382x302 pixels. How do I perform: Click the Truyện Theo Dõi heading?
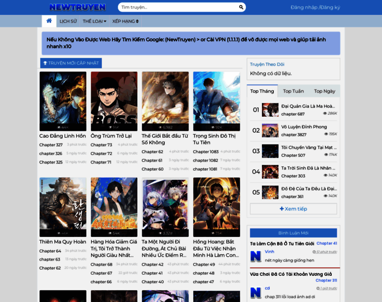[x=267, y=64]
